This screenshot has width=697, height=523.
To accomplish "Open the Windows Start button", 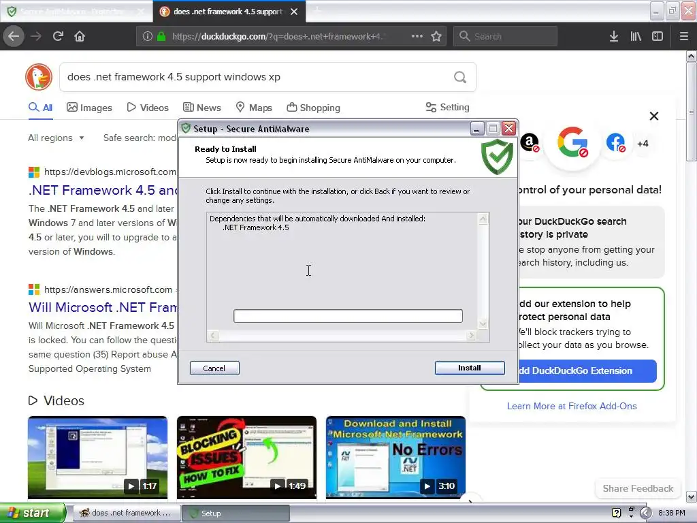I will [x=32, y=513].
